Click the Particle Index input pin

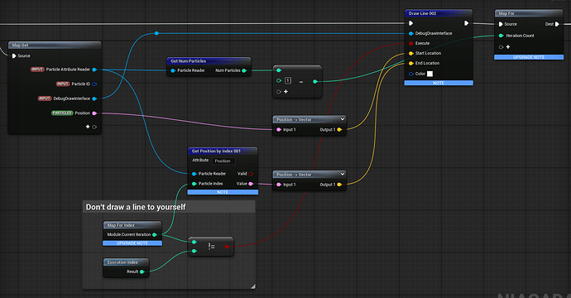point(194,184)
